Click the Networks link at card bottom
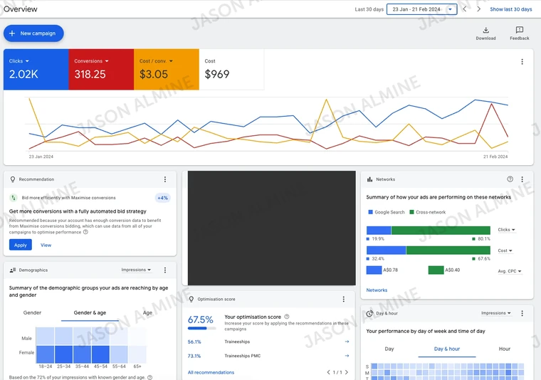The width and height of the screenshot is (541, 380). point(377,290)
